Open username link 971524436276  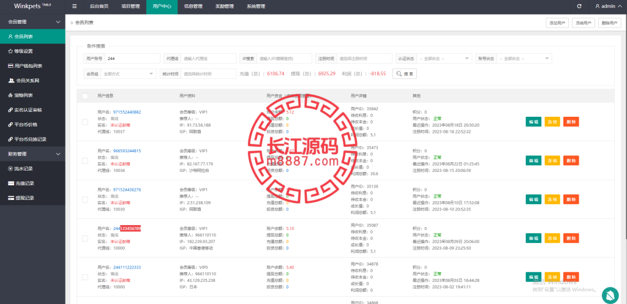pyautogui.click(x=127, y=190)
